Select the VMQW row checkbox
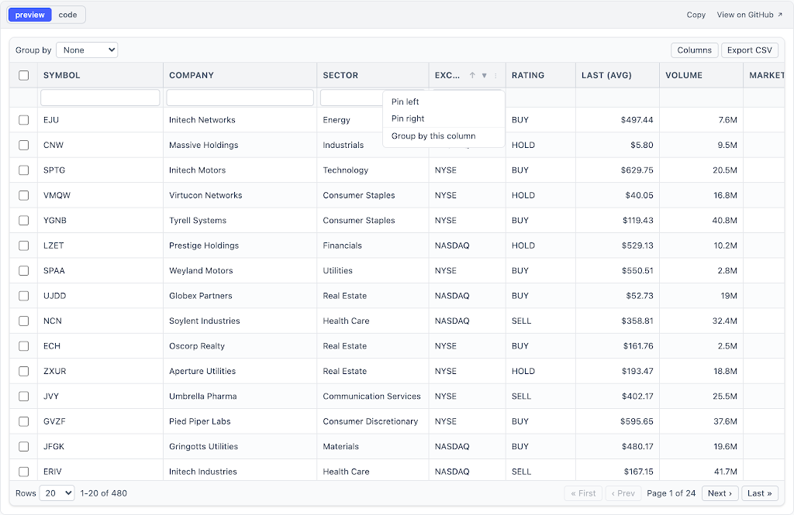This screenshot has height=515, width=794. click(24, 195)
